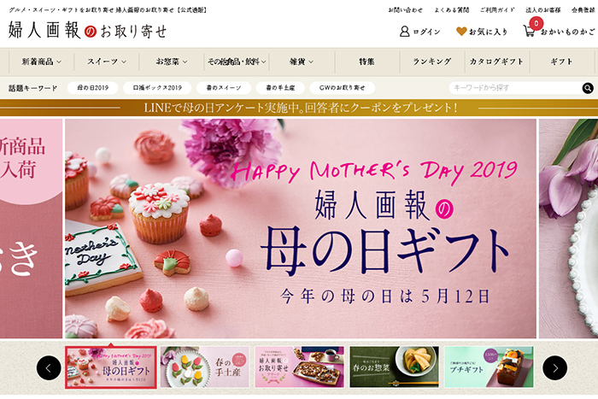Open the 特集 menu item
Viewport: 598px width, 399px height.
click(x=366, y=62)
